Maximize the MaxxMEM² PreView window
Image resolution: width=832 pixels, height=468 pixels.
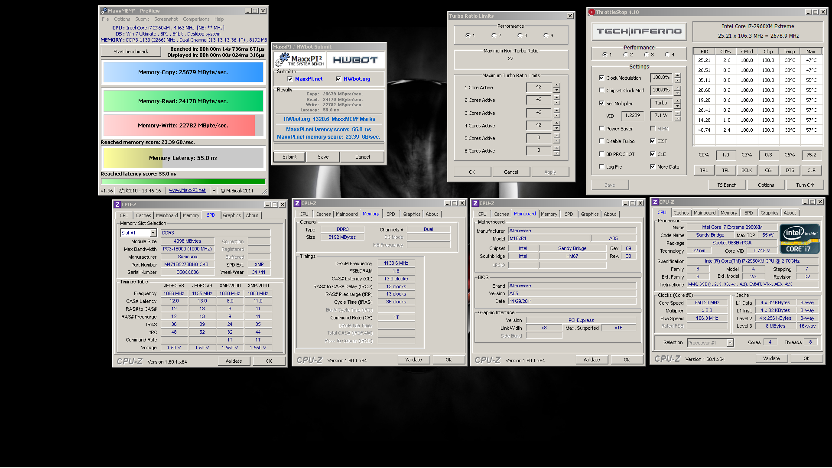[255, 11]
